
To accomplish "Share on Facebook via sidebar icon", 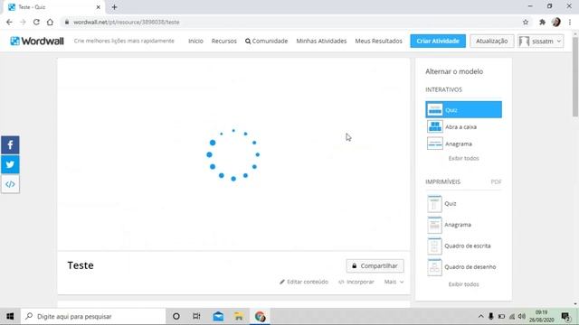I will pyautogui.click(x=10, y=144).
